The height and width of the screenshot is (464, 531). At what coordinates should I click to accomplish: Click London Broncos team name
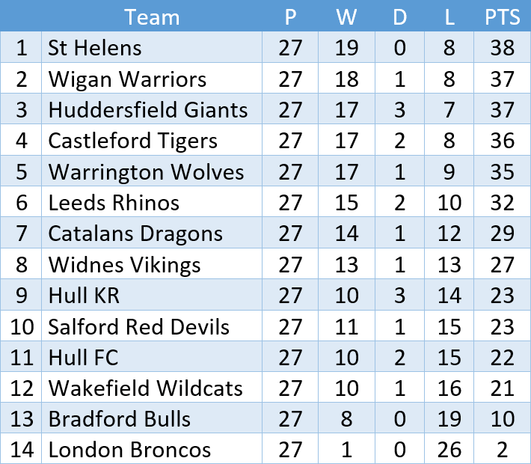coord(129,450)
